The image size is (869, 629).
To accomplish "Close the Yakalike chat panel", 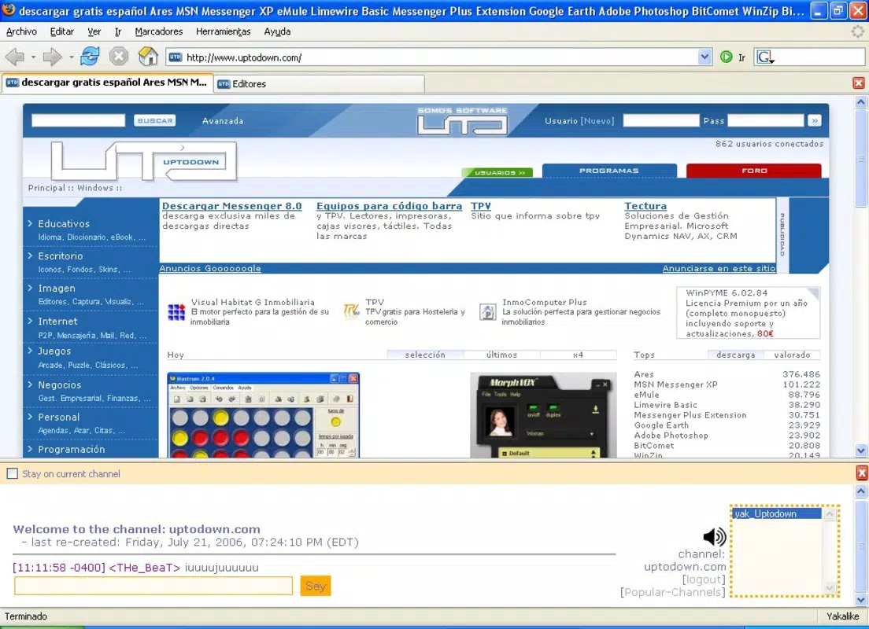I will [862, 473].
